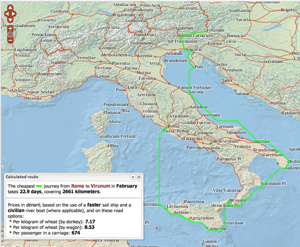Click the Panormus city label
The width and height of the screenshot is (300, 247).
pyautogui.click(x=194, y=202)
